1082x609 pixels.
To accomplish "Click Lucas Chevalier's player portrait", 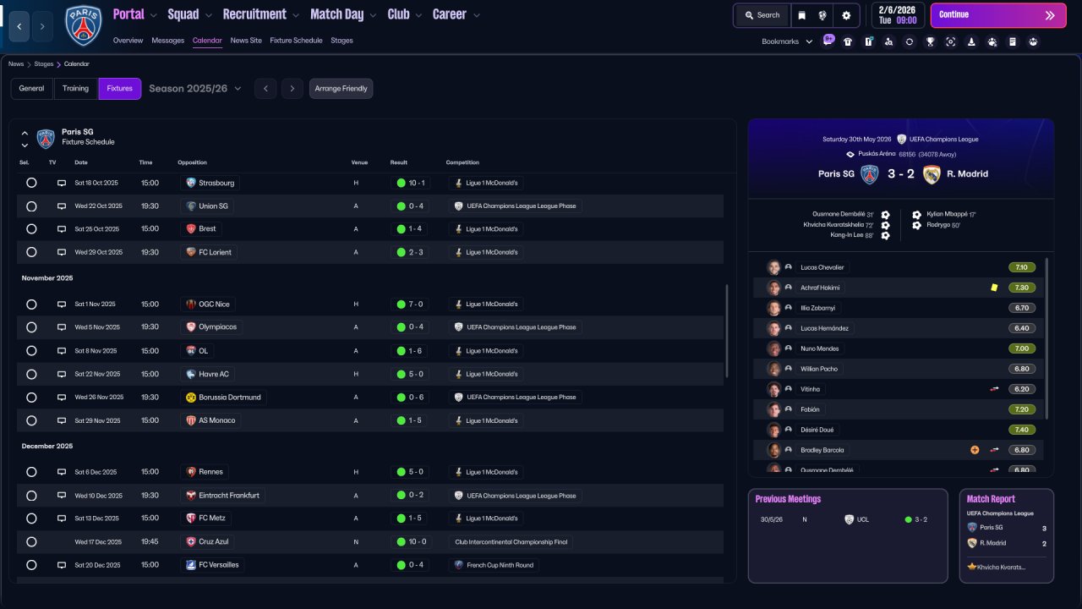I will [773, 267].
